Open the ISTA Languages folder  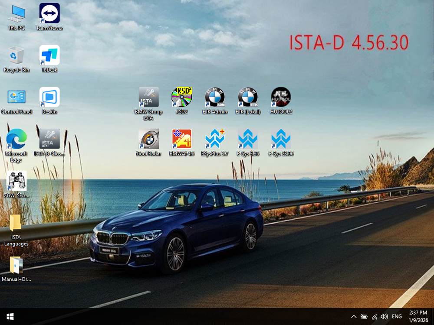16,223
